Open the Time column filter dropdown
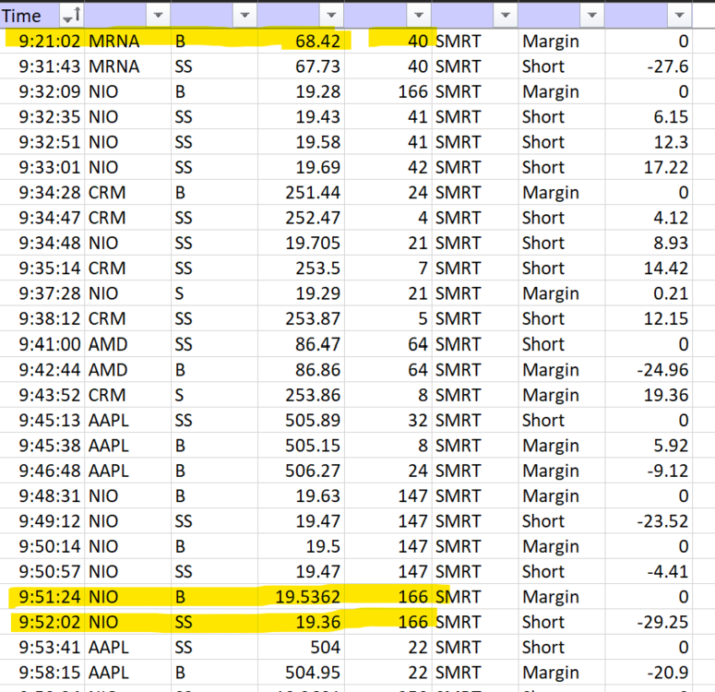This screenshot has width=715, height=692. coord(72,16)
